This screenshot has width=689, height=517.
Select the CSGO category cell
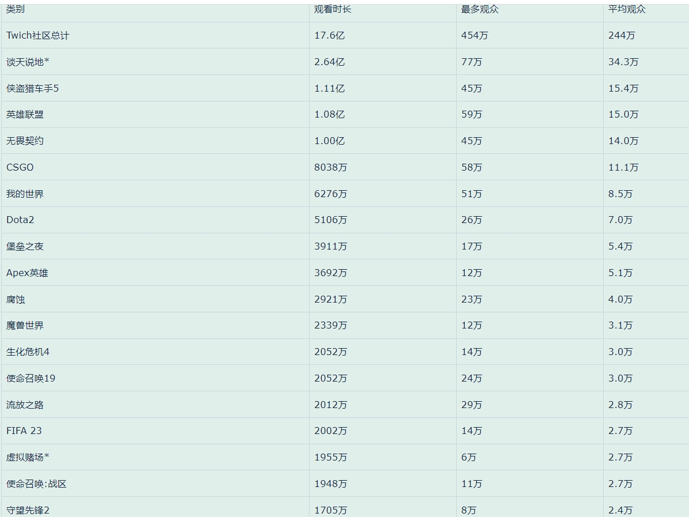point(20,167)
